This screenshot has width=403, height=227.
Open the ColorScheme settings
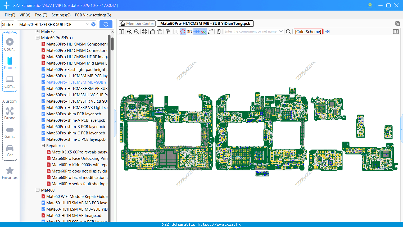(308, 31)
